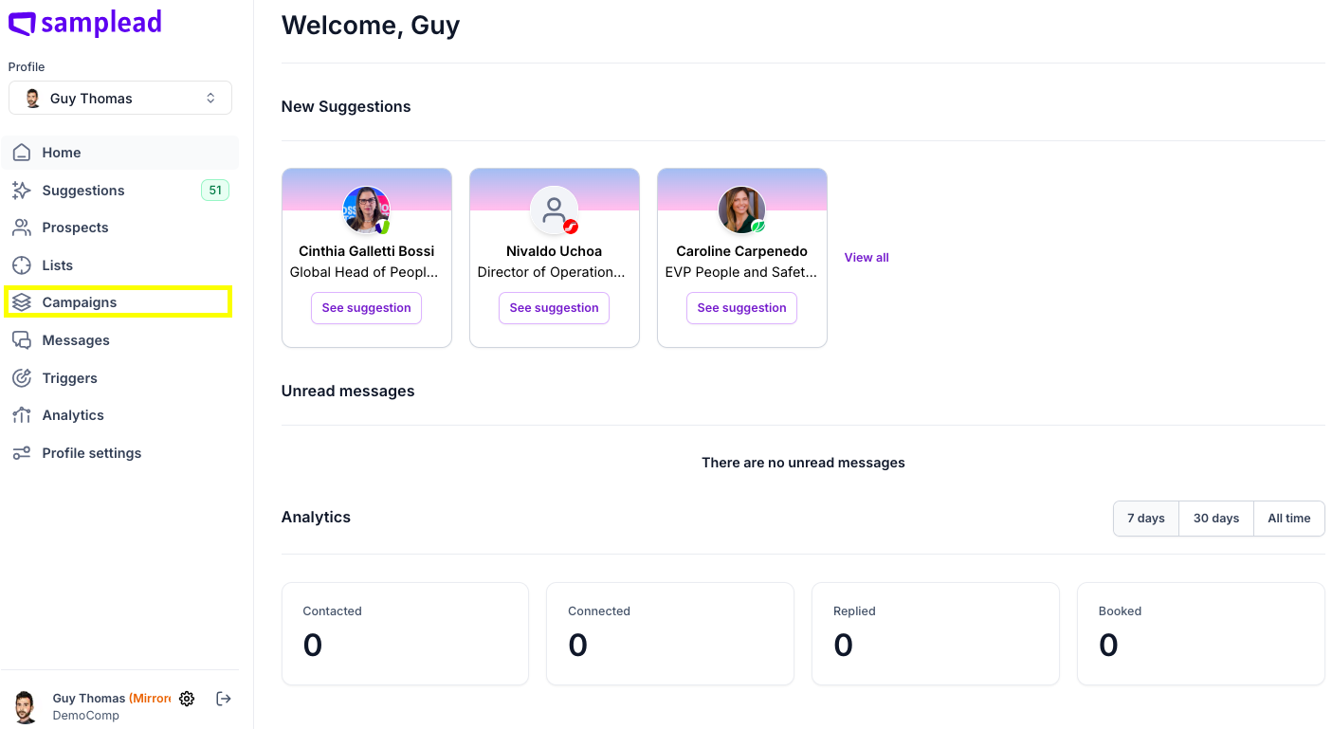The image size is (1332, 729).
Task: Click the Prospects people icon
Action: [x=22, y=228]
